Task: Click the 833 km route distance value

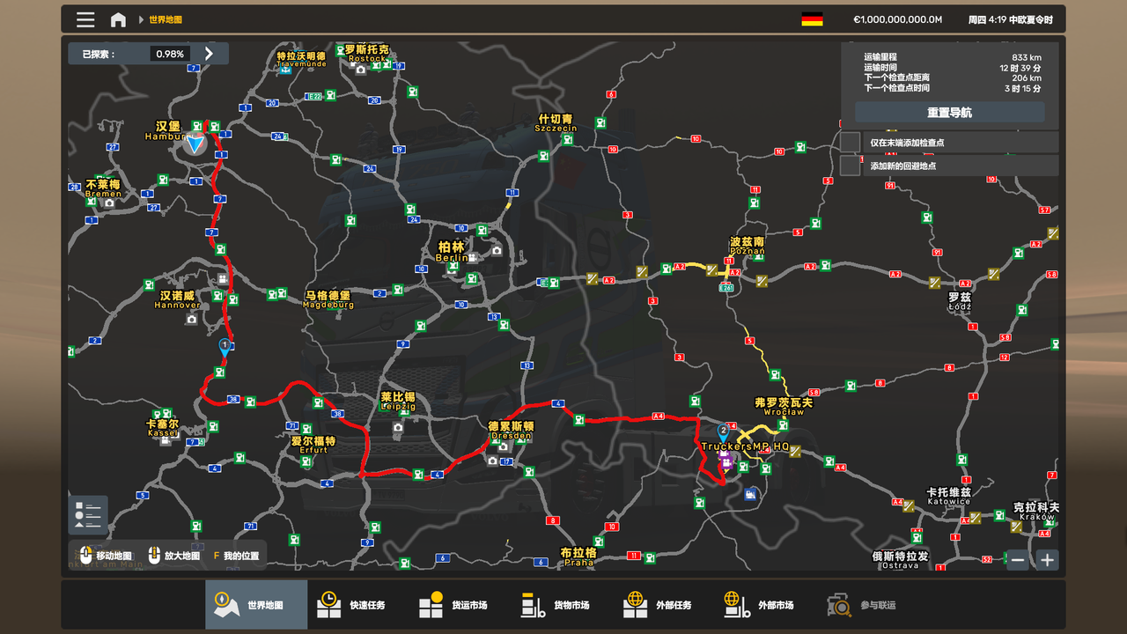Action: click(x=1027, y=57)
